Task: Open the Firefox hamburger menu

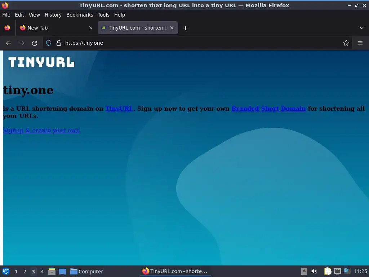Action: [360, 43]
